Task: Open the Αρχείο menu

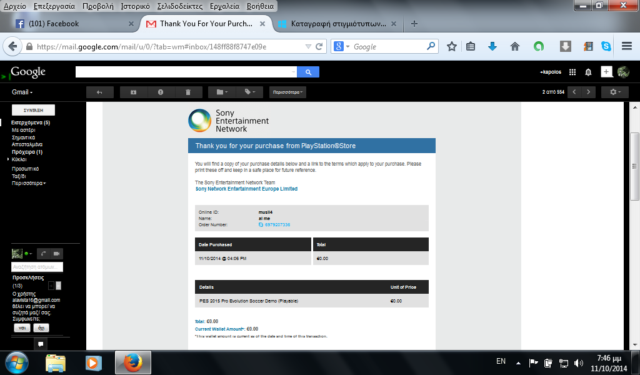Action: (15, 6)
